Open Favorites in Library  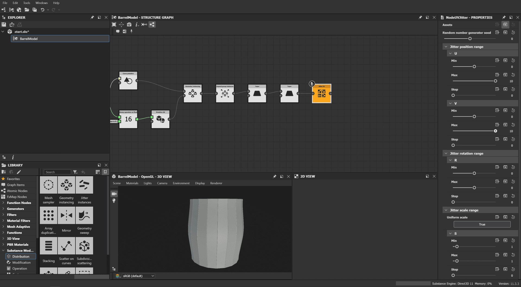point(13,179)
